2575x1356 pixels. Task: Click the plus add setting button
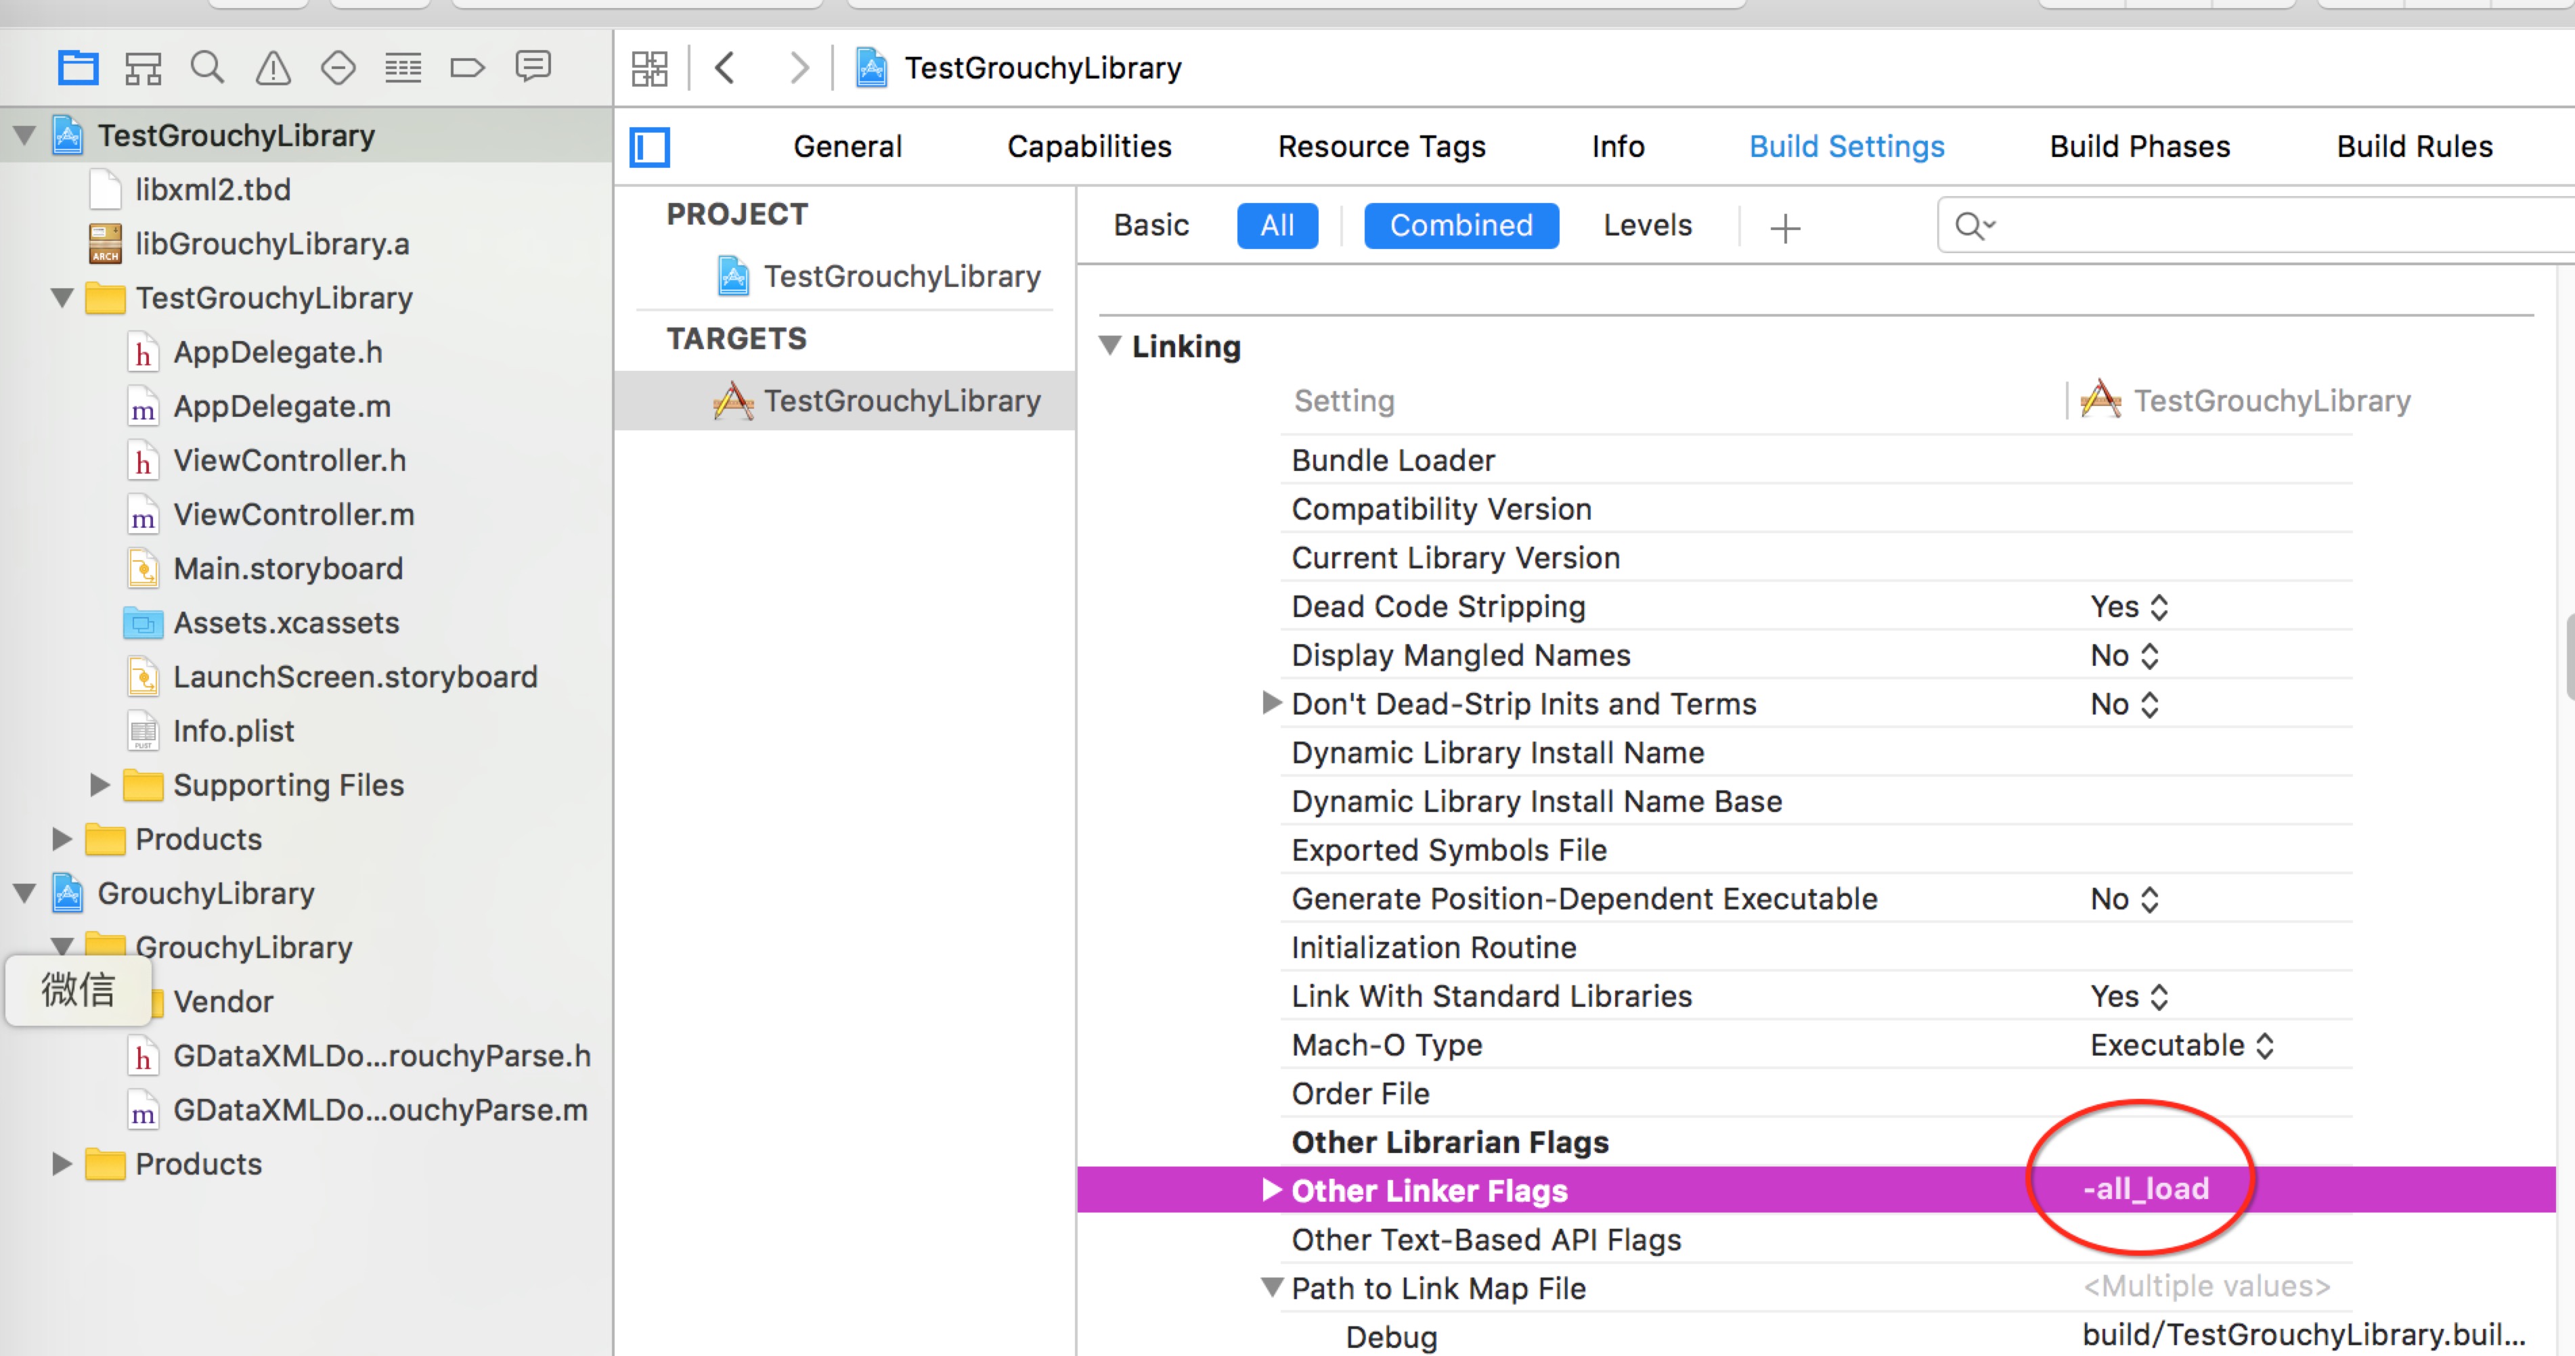tap(1784, 228)
